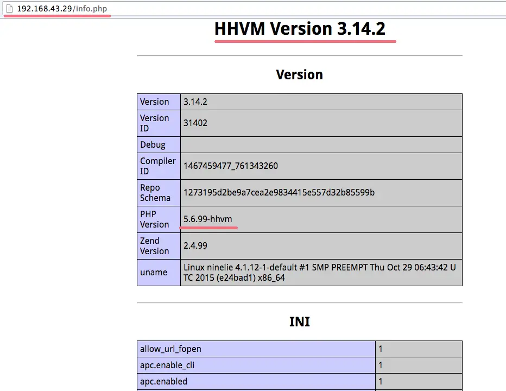The image size is (506, 391).
Task: Click the Zend version value 2.4.99
Action: pyautogui.click(x=195, y=245)
